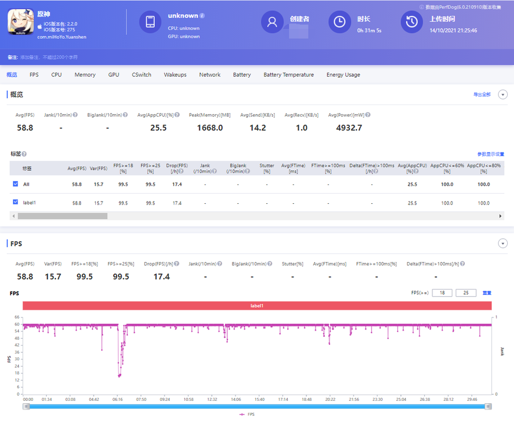Click the overview Avg(AppCPU) value 25.5
Image resolution: width=514 pixels, height=422 pixels.
(x=158, y=128)
